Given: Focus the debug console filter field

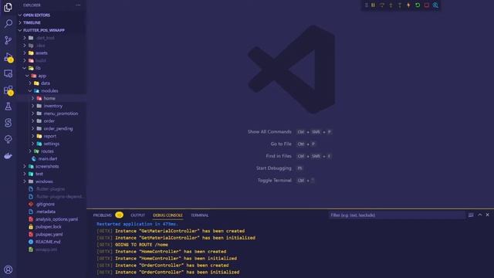Looking at the screenshot, I should point(396,215).
